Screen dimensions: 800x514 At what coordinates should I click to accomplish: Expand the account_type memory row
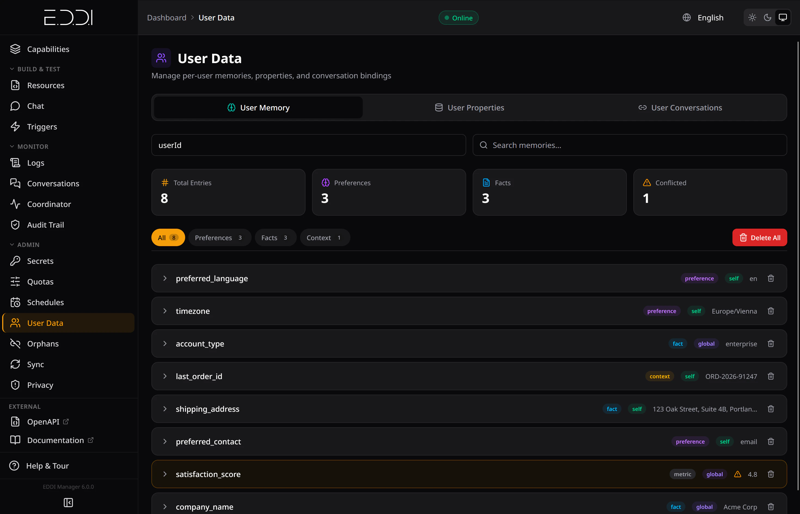pyautogui.click(x=165, y=344)
